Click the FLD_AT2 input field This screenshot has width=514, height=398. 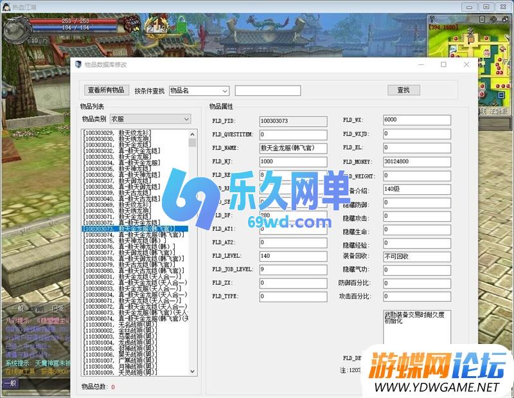point(293,242)
